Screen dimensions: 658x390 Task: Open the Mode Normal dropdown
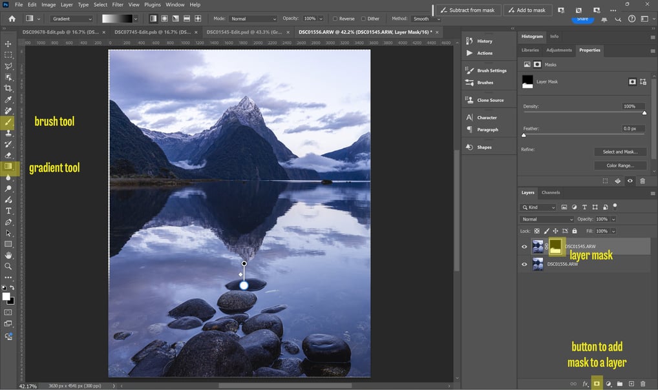pos(253,19)
